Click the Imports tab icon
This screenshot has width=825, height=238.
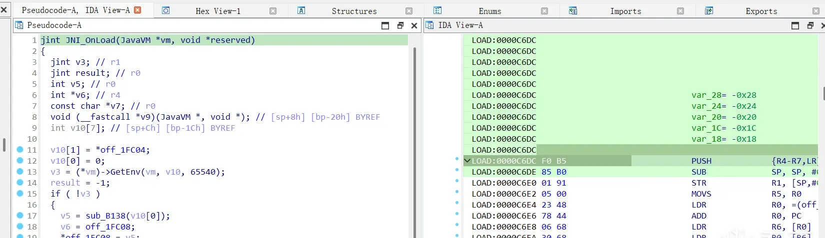(573, 10)
